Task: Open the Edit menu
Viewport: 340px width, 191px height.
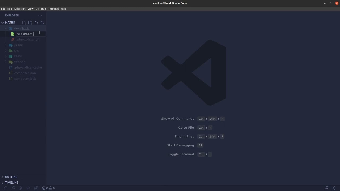Action: pyautogui.click(x=10, y=9)
